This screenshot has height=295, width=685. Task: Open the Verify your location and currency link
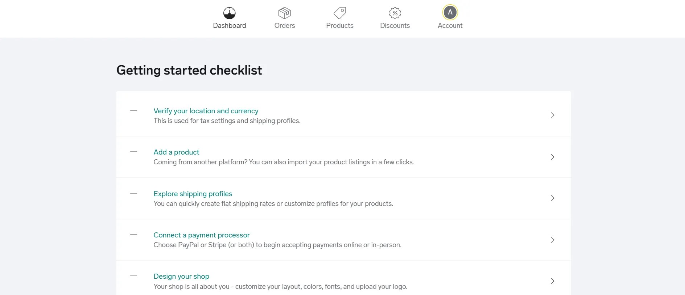(x=206, y=111)
